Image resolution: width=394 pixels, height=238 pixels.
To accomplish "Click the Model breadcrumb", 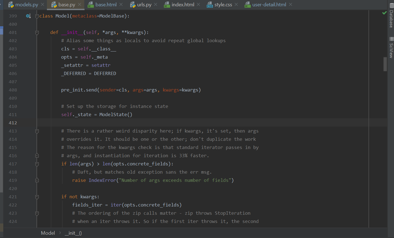I will 48,233.
